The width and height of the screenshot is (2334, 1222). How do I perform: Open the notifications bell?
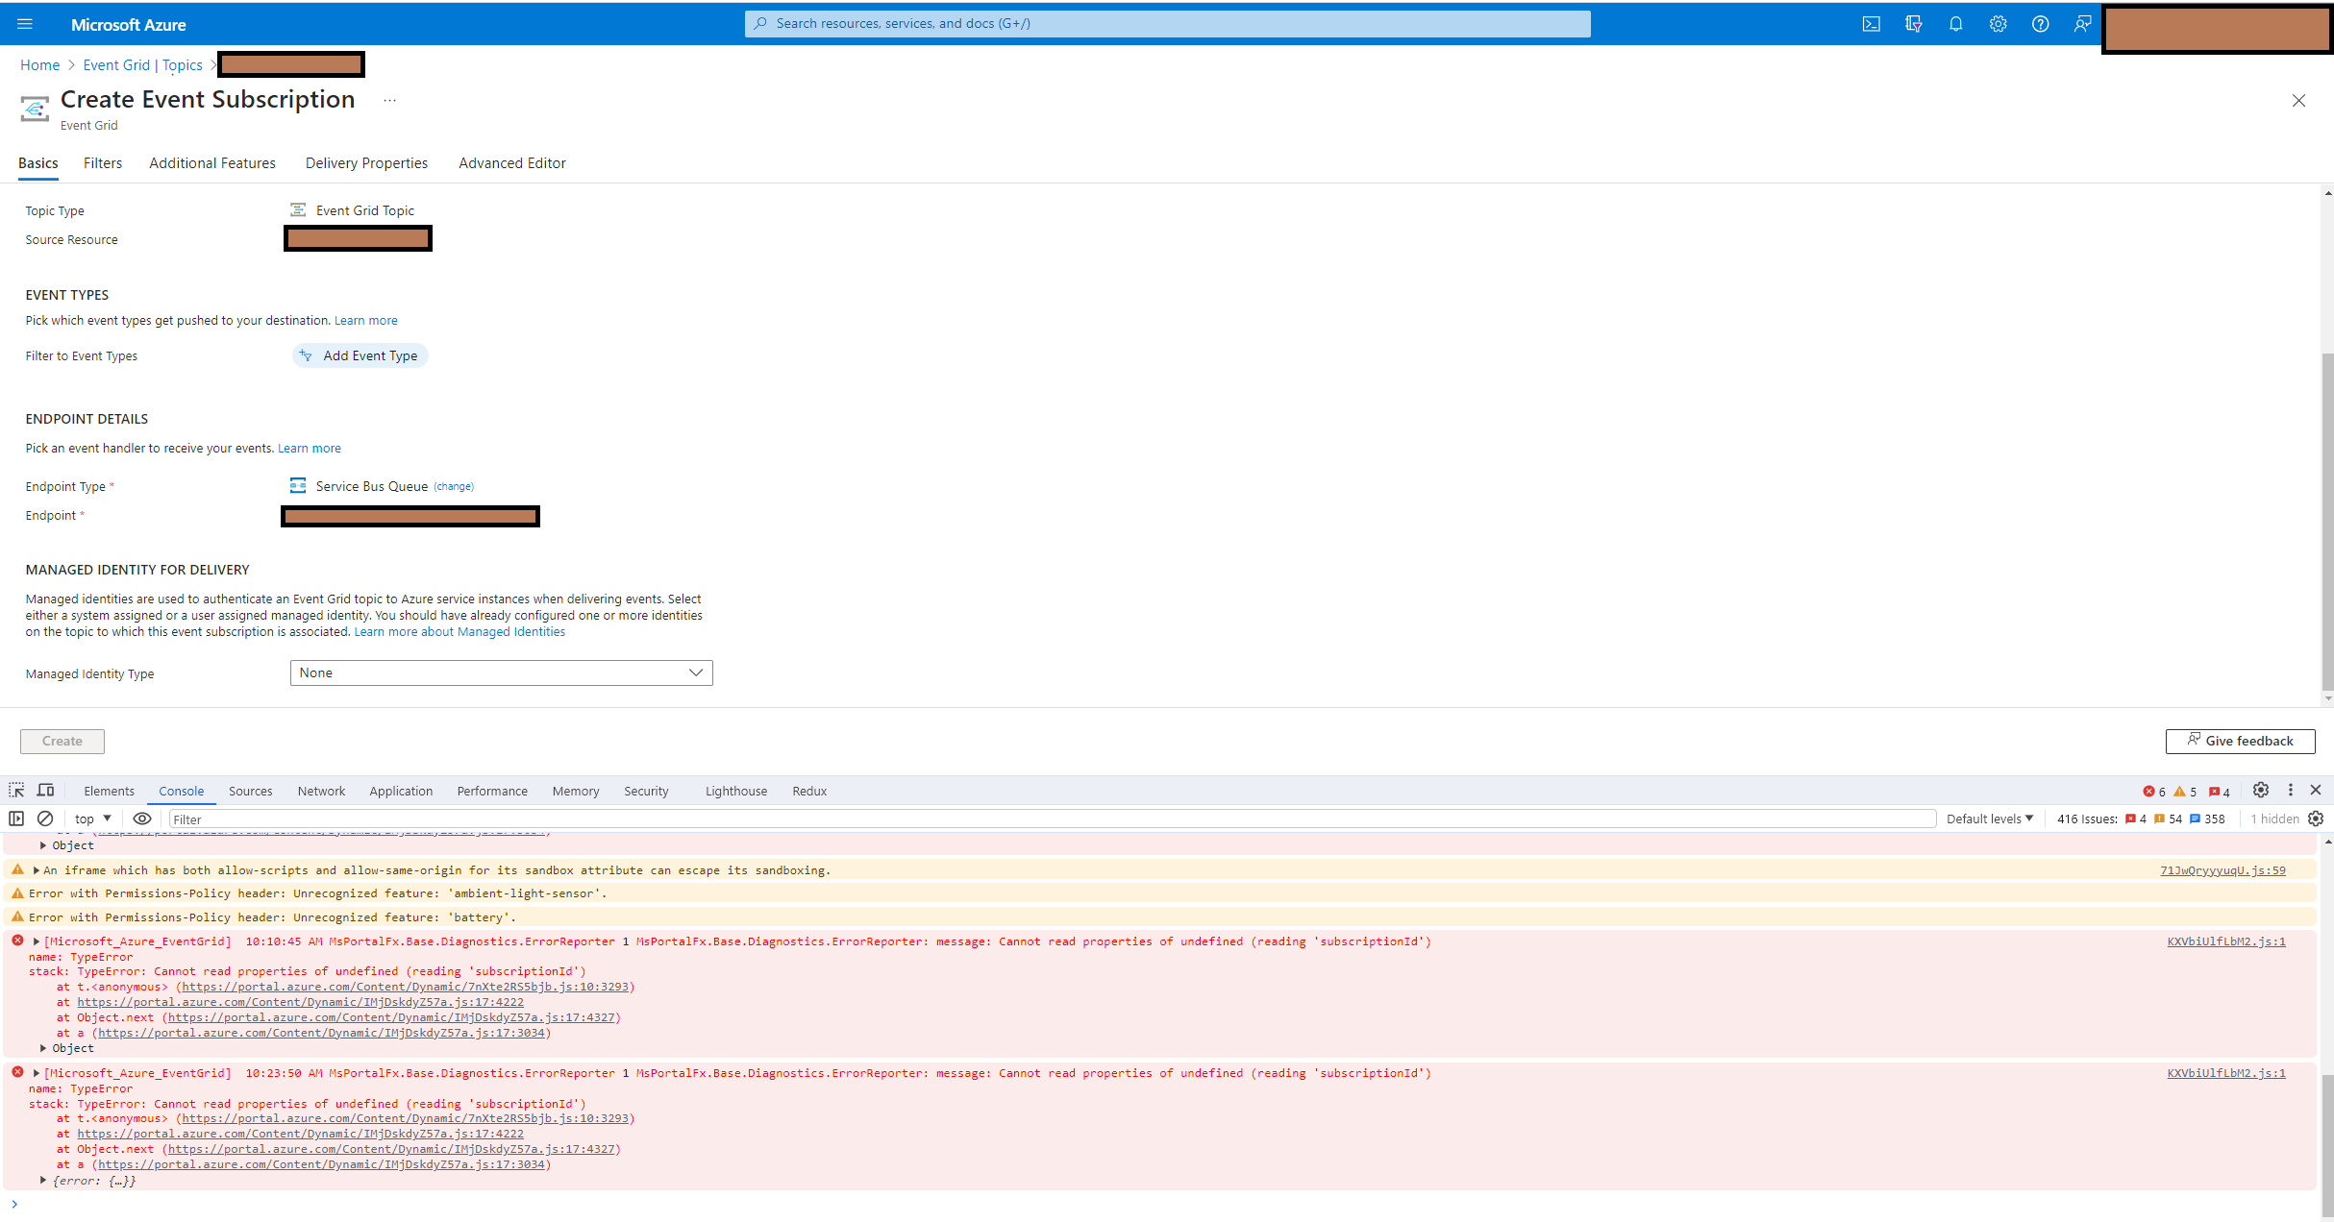1955,24
